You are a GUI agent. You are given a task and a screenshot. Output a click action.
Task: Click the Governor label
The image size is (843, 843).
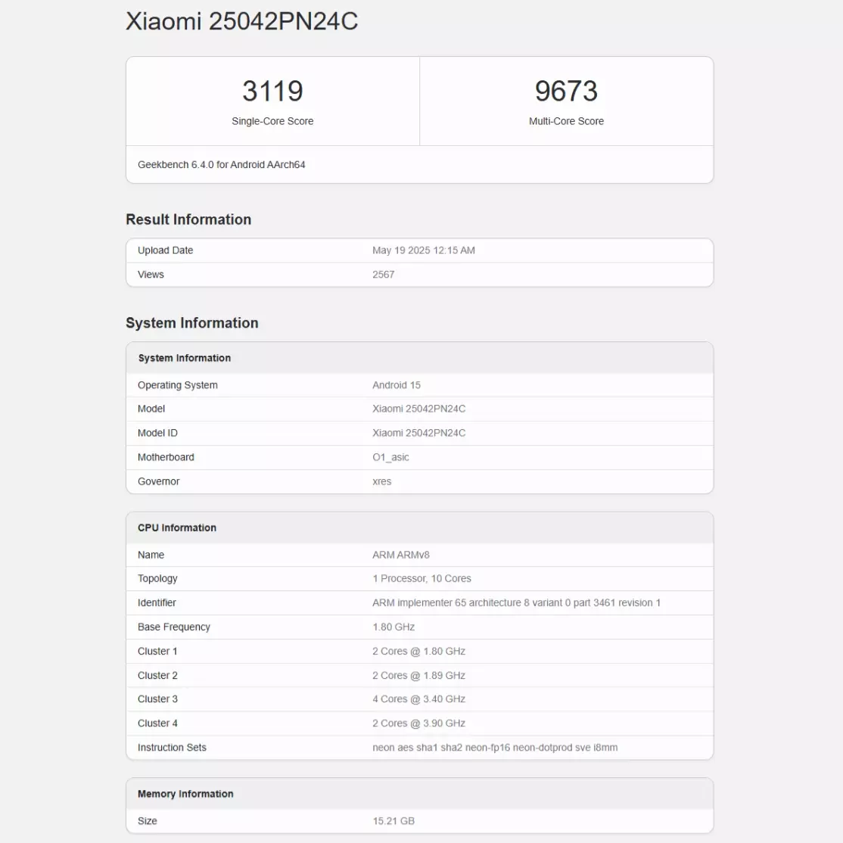tap(159, 481)
